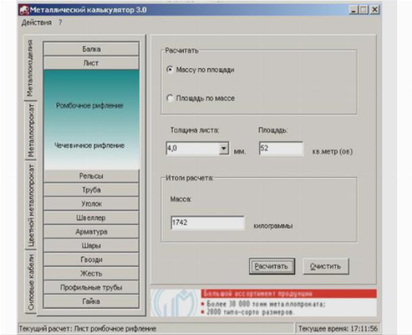Switch to the Силовые кабели vertical tab
The width and height of the screenshot is (412, 335).
31,282
